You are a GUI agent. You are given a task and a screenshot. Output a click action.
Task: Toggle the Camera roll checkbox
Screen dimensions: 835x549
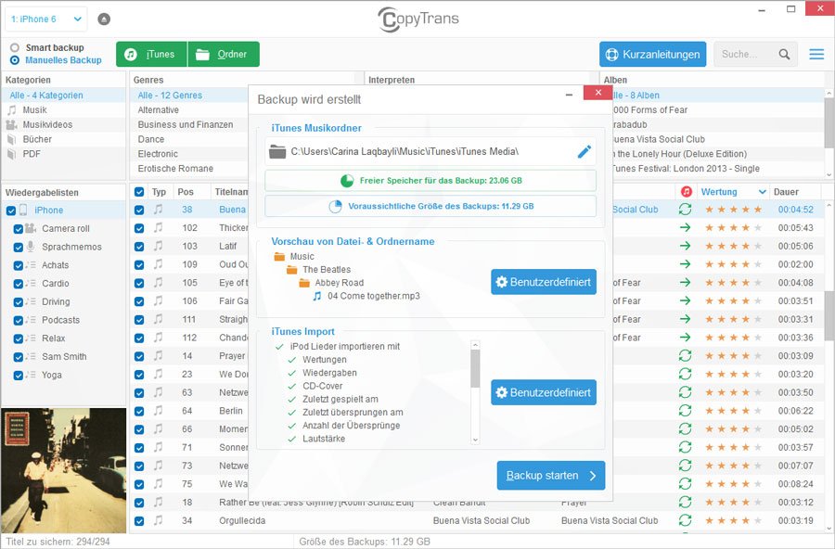pos(19,229)
